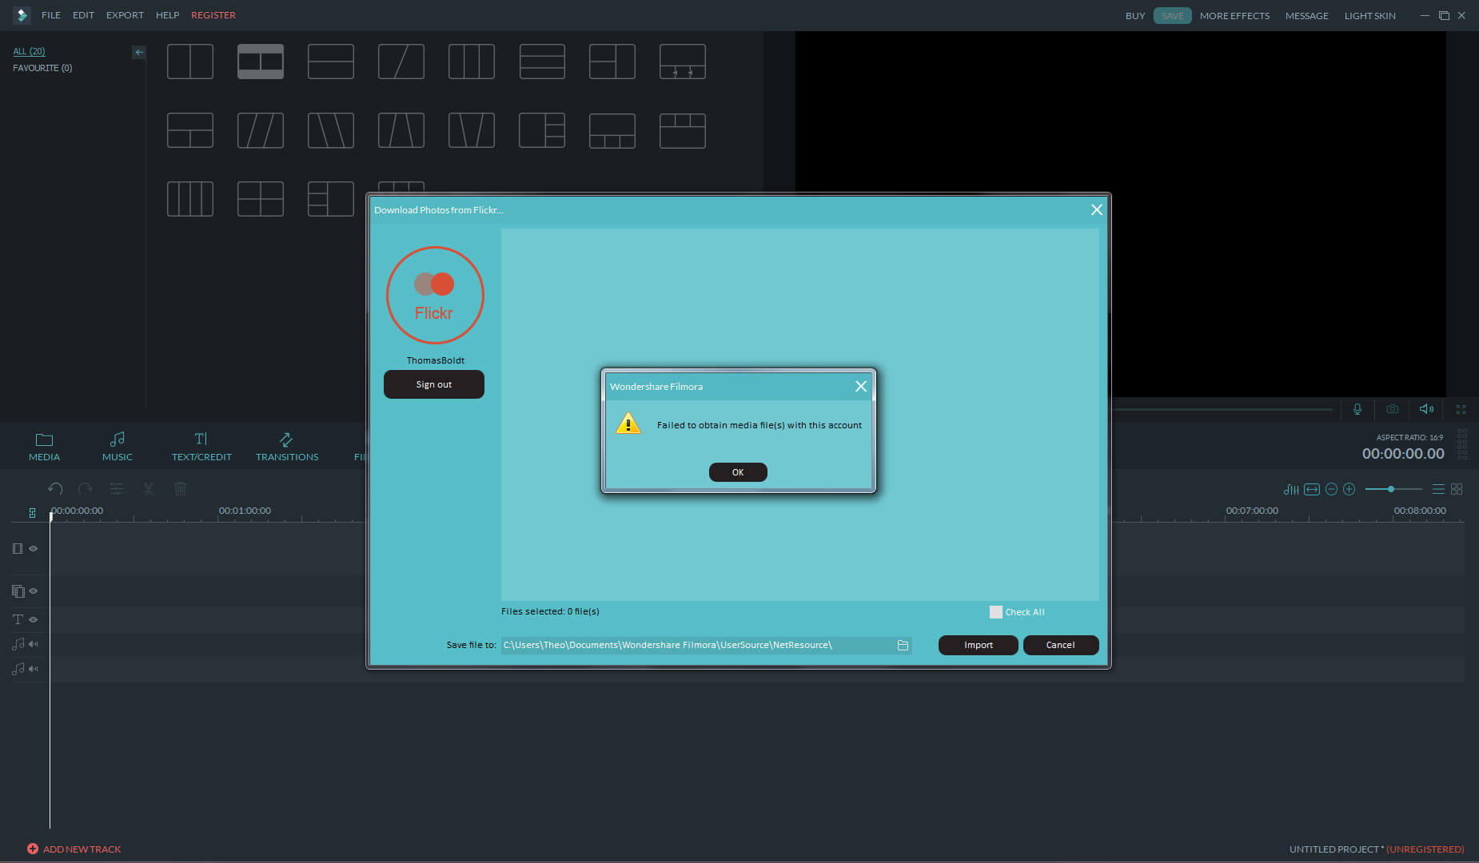The height and width of the screenshot is (863, 1479).
Task: Open MORE EFFECTS in the top bar
Action: point(1234,16)
